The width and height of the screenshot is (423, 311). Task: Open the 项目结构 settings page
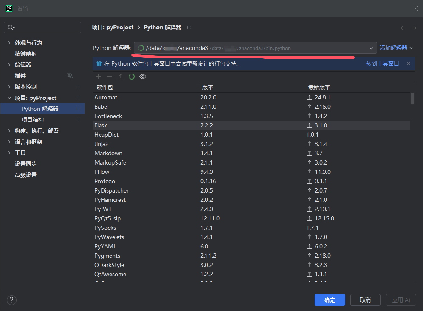coord(32,120)
